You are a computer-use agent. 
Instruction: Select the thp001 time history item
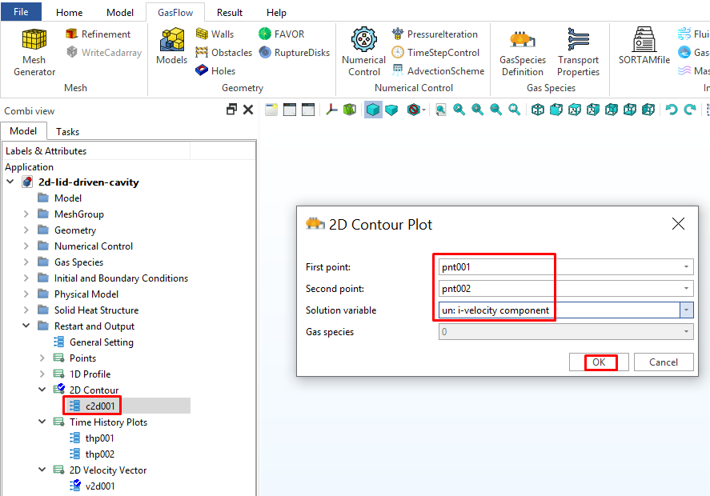coord(99,438)
